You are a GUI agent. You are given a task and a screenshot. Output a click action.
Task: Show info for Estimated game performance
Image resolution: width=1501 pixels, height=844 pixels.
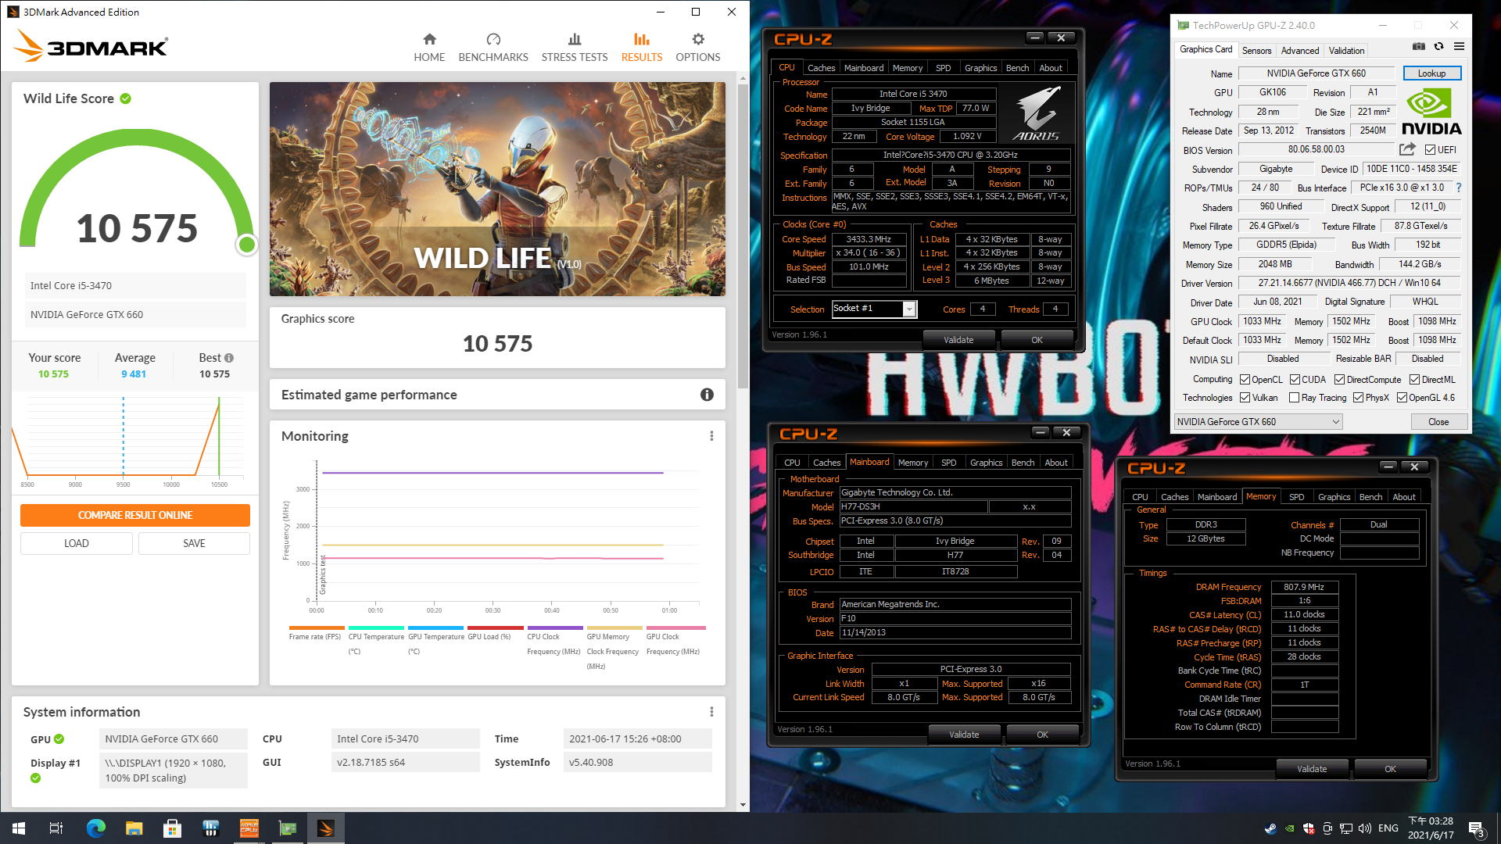coord(707,395)
